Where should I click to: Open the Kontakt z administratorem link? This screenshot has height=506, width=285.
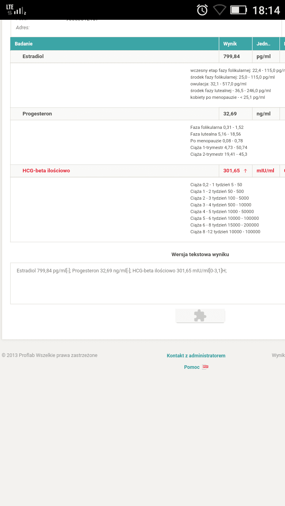(196, 355)
